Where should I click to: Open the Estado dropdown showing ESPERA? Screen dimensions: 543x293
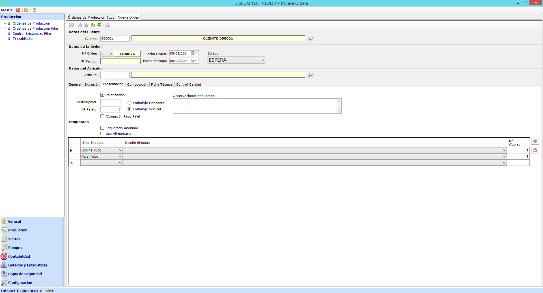236,60
